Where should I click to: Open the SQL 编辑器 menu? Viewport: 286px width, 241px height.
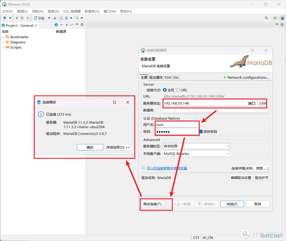click(72, 11)
